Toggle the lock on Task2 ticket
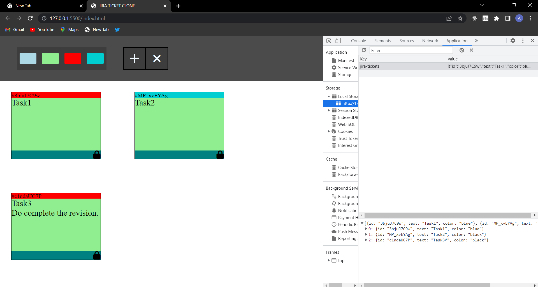 (220, 155)
